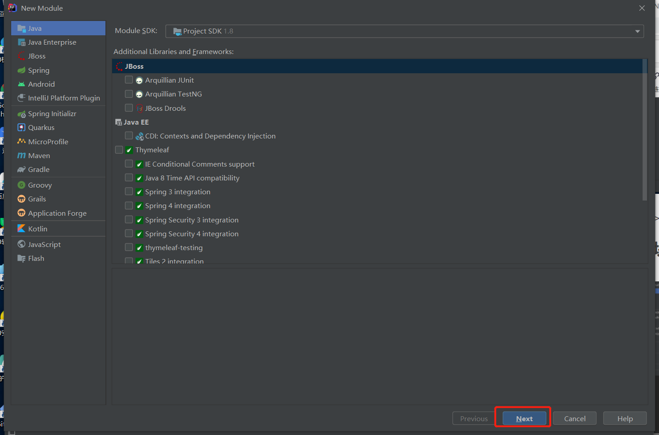
Task: Click the Next button
Action: coord(524,418)
